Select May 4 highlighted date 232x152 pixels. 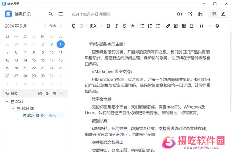61,44
